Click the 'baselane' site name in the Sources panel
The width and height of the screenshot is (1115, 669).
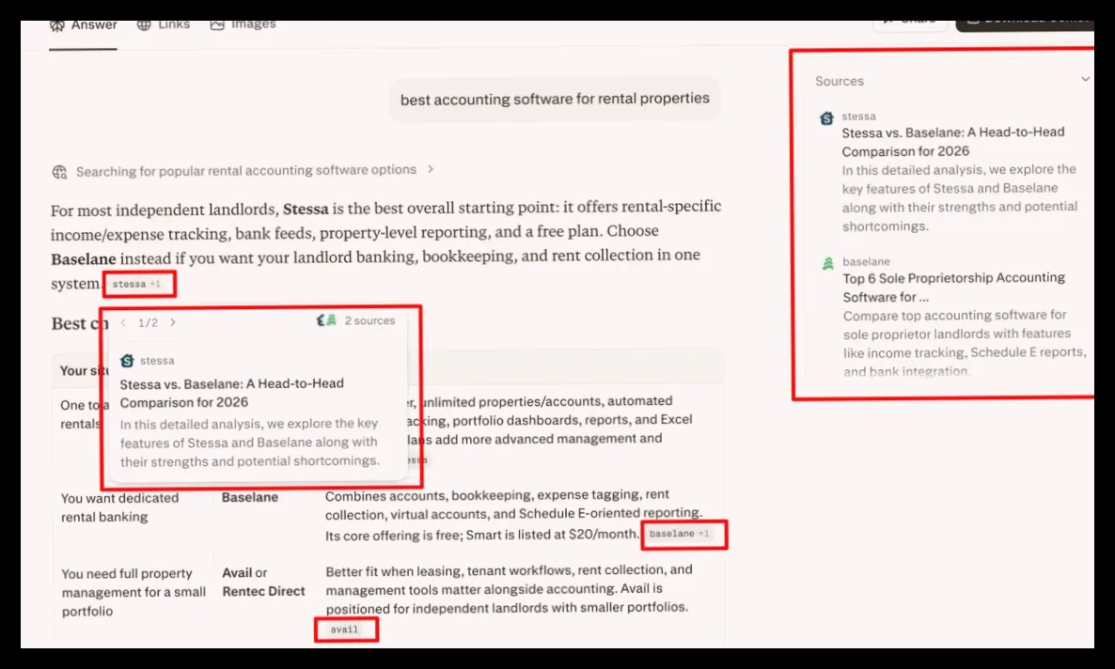866,261
